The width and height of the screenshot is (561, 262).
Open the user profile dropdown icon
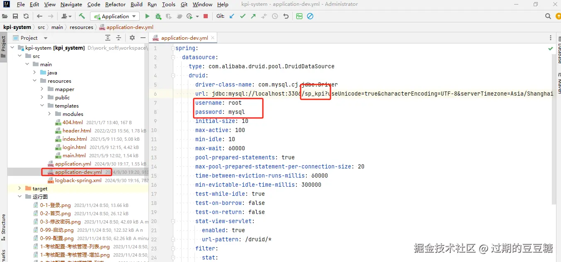(x=66, y=16)
